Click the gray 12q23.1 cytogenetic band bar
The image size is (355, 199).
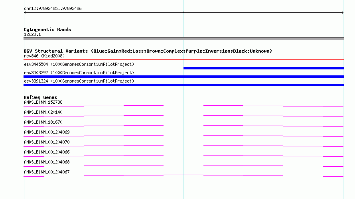pos(183,39)
